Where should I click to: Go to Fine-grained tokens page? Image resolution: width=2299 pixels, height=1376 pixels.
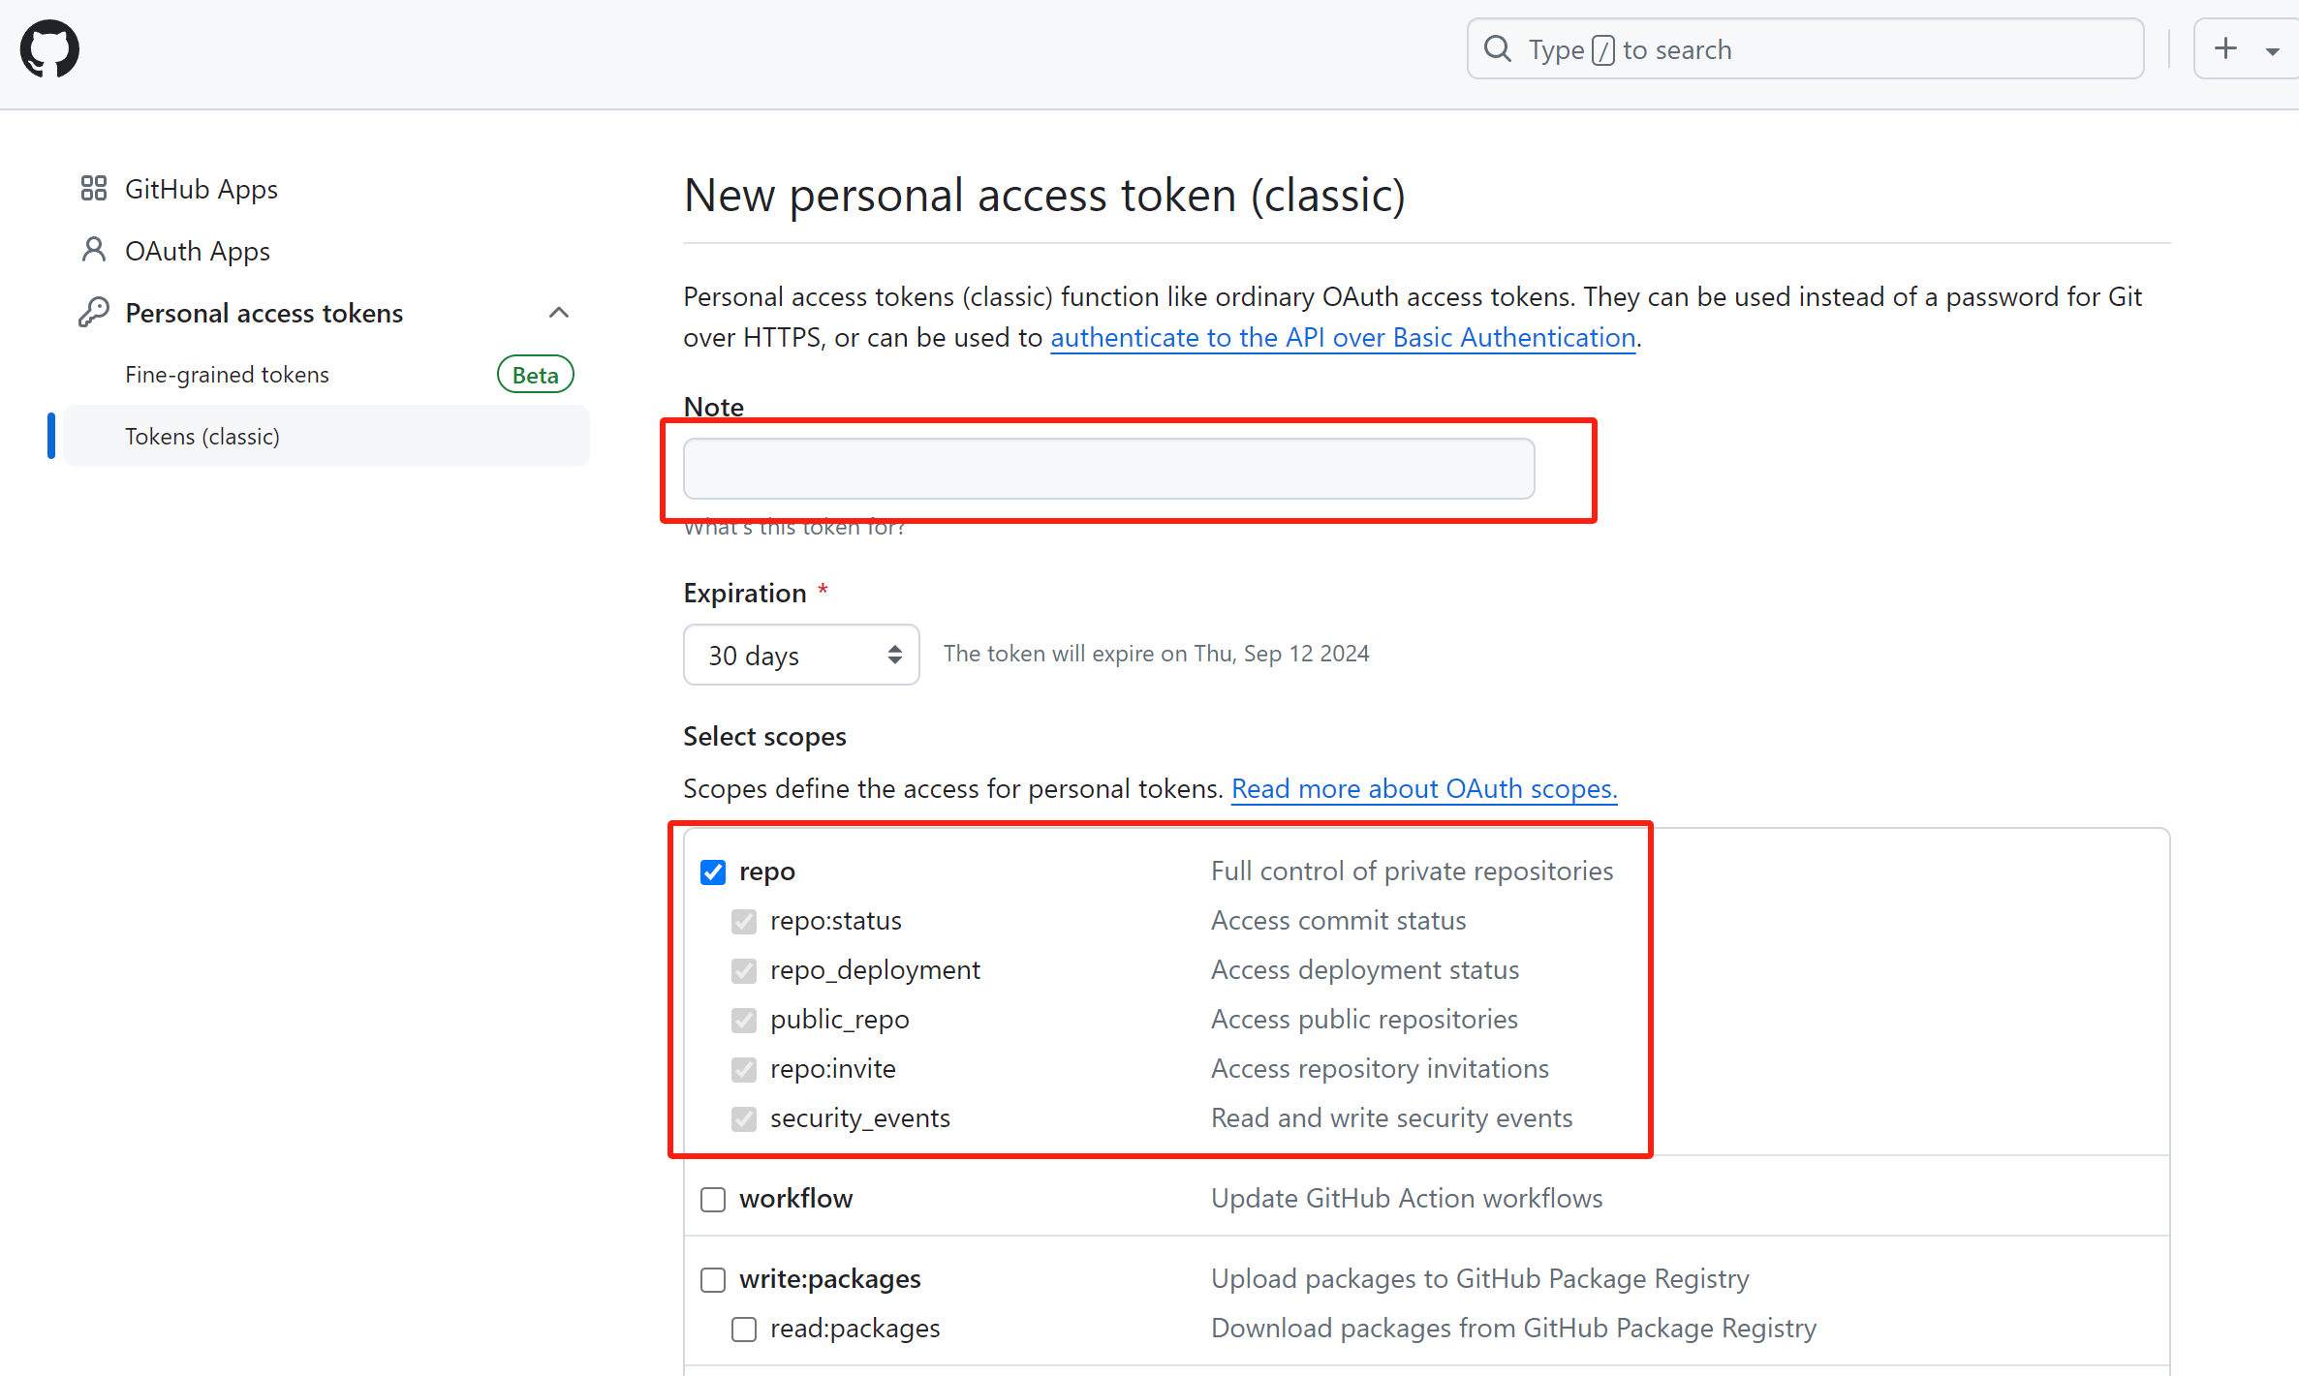coord(228,375)
